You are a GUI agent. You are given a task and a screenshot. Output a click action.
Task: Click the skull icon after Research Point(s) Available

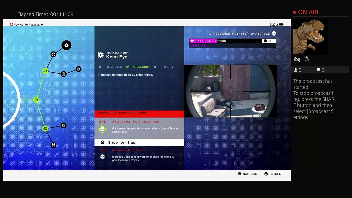274,34
